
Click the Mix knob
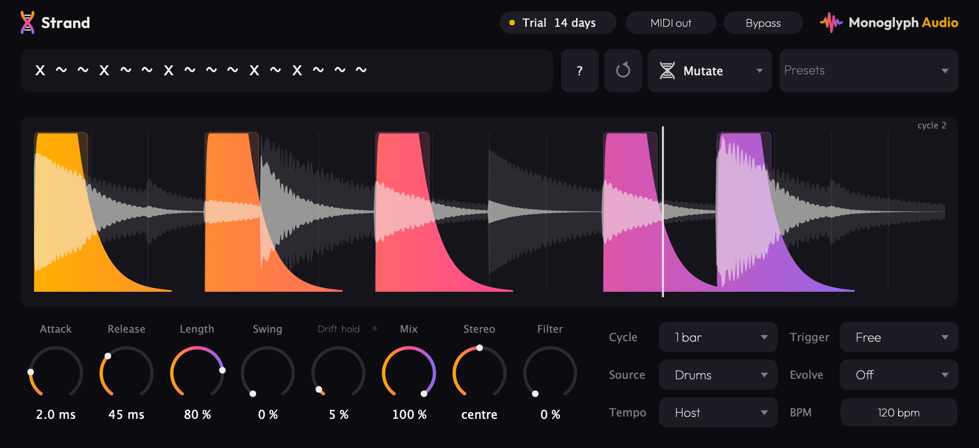(409, 373)
